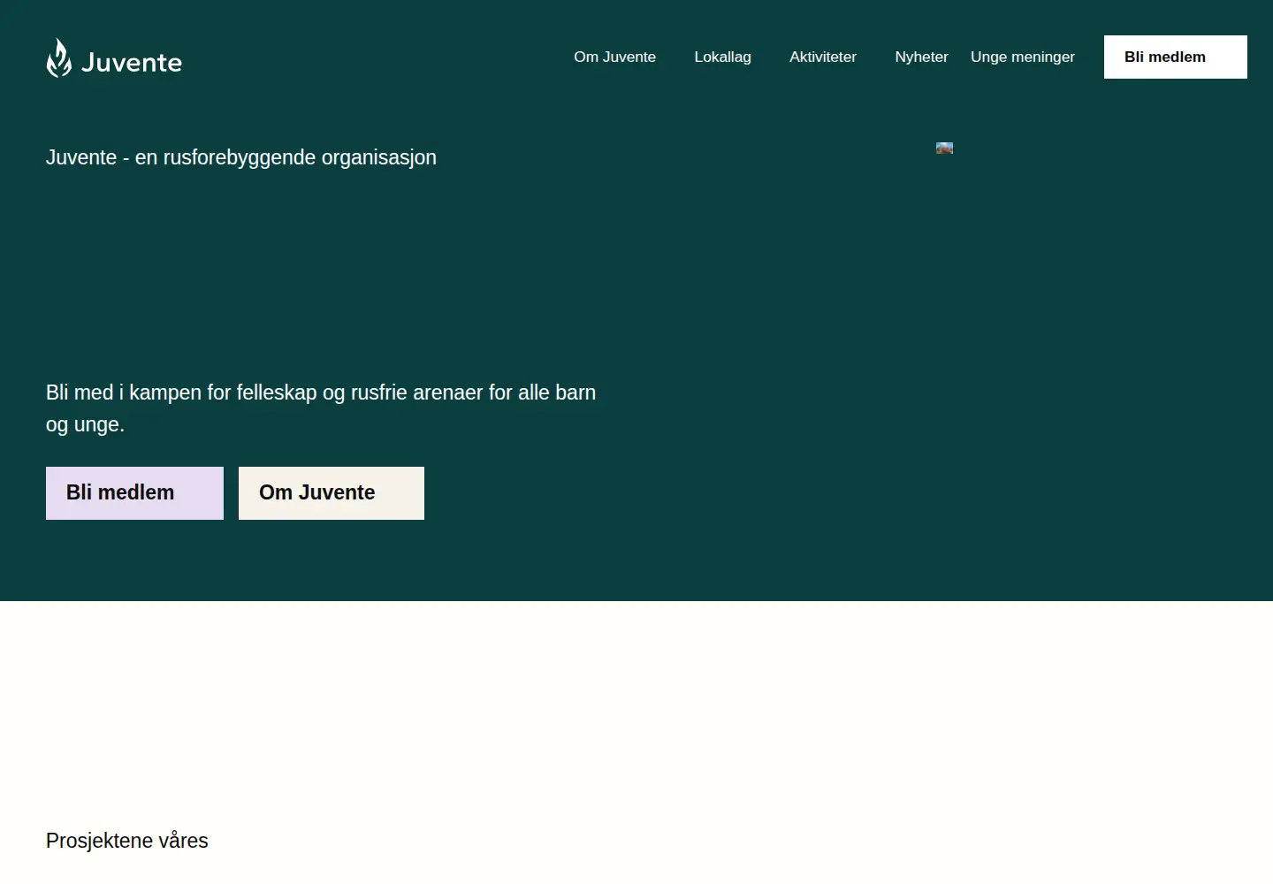Screen dimensions: 1273x884
Task: Click the small hero image thumbnail
Action: [x=945, y=149]
